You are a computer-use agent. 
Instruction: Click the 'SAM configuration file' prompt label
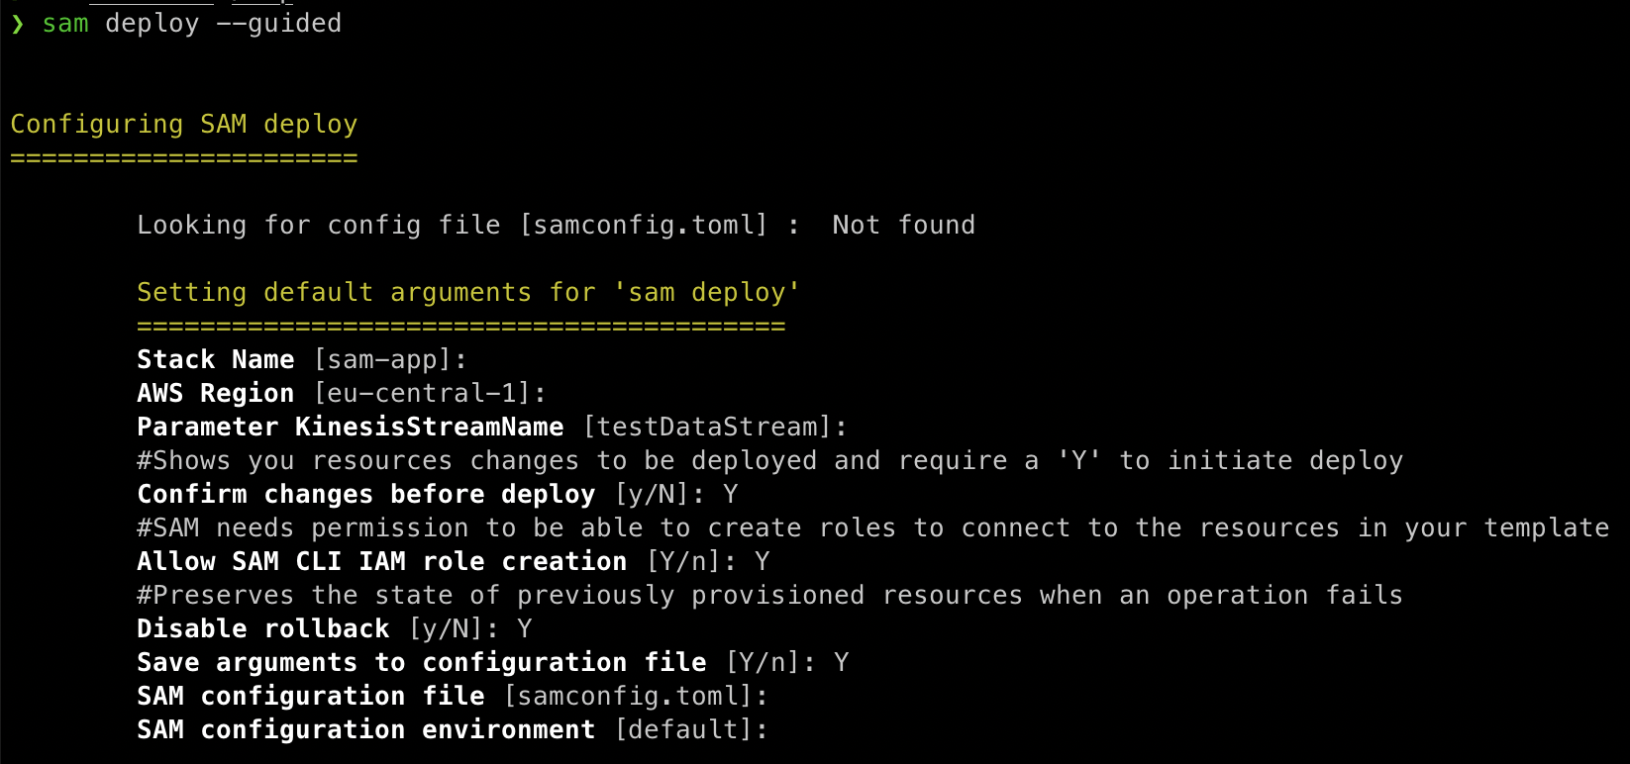point(311,697)
